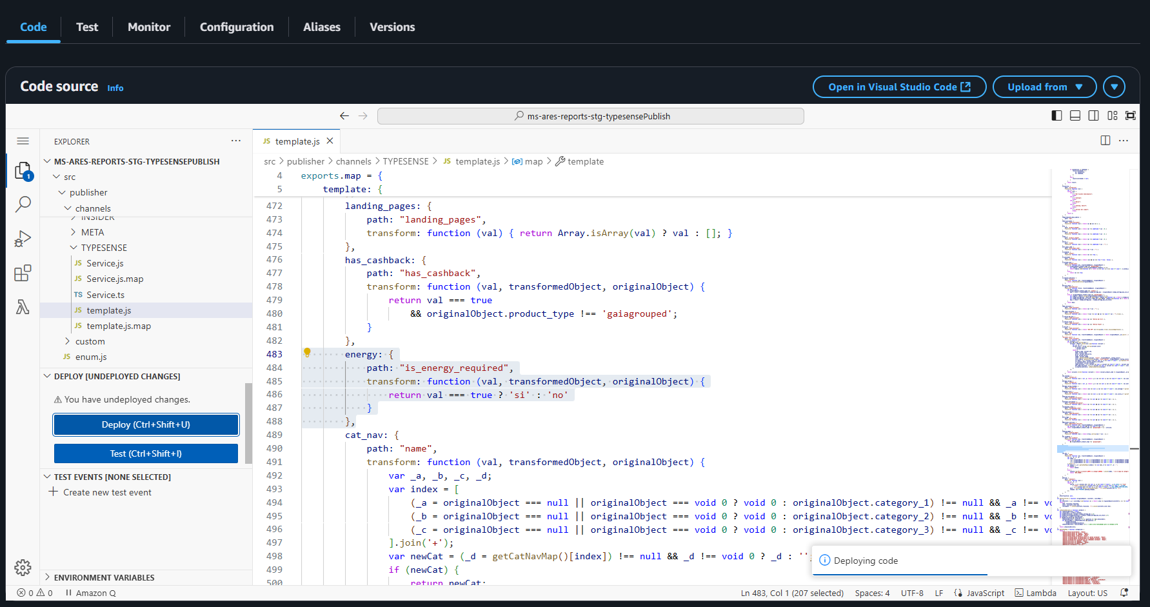Open the Extensions view icon
Image resolution: width=1150 pixels, height=607 pixels.
click(x=23, y=273)
